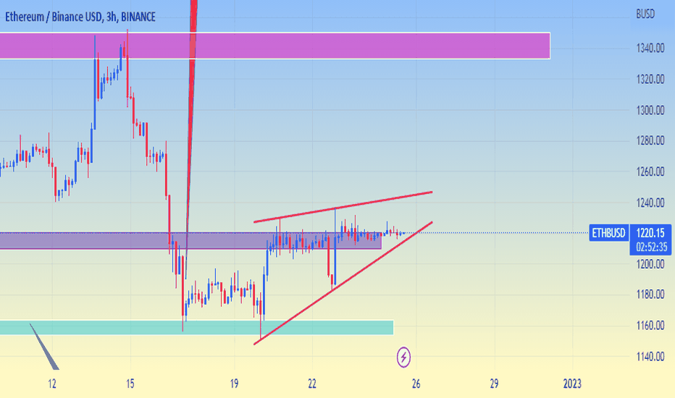
Task: Click the current price value 1220.15
Action: click(650, 233)
